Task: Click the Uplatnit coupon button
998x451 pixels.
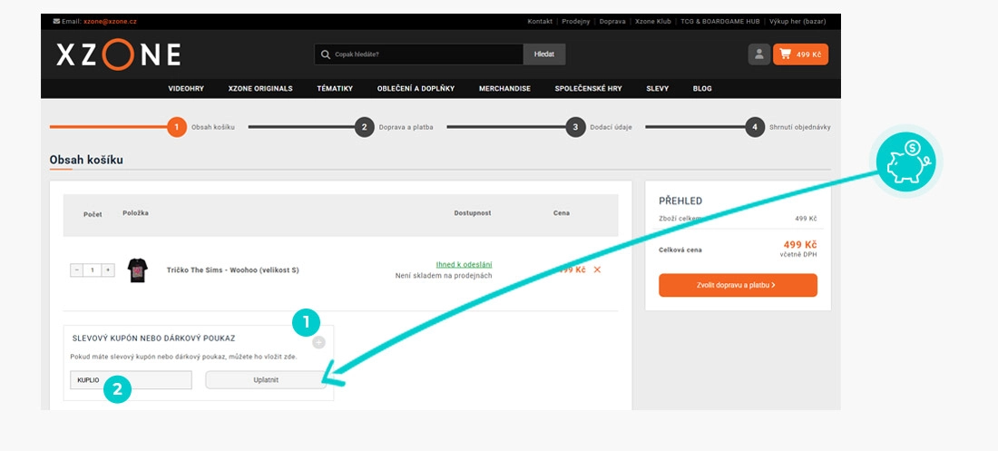Action: 265,379
